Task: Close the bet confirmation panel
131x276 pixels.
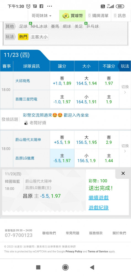Action: [x=123, y=173]
